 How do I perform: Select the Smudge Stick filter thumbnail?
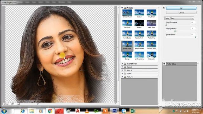152,44
